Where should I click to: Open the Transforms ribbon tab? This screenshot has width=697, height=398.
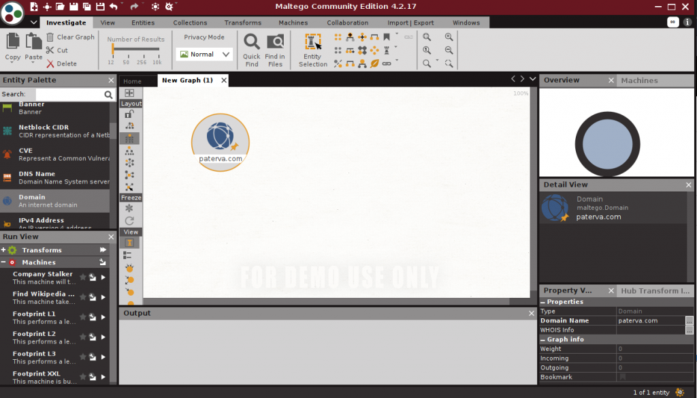[x=243, y=22]
